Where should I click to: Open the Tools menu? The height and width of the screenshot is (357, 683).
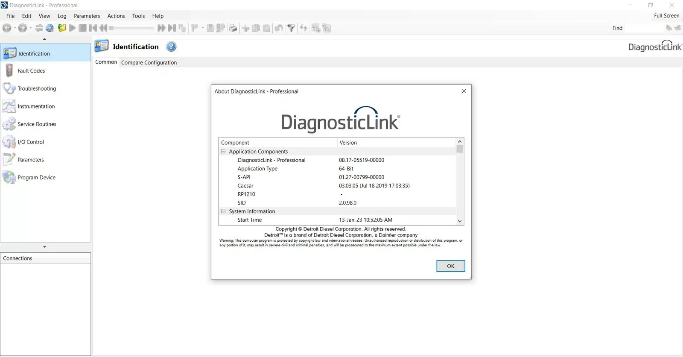pos(138,16)
